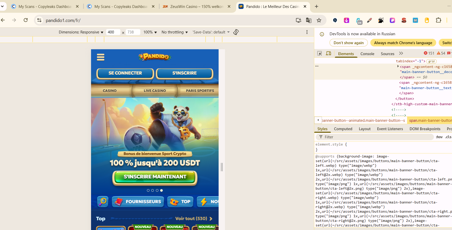
Task: Open the purple rounded P extension
Action: pyautogui.click(x=392, y=20)
